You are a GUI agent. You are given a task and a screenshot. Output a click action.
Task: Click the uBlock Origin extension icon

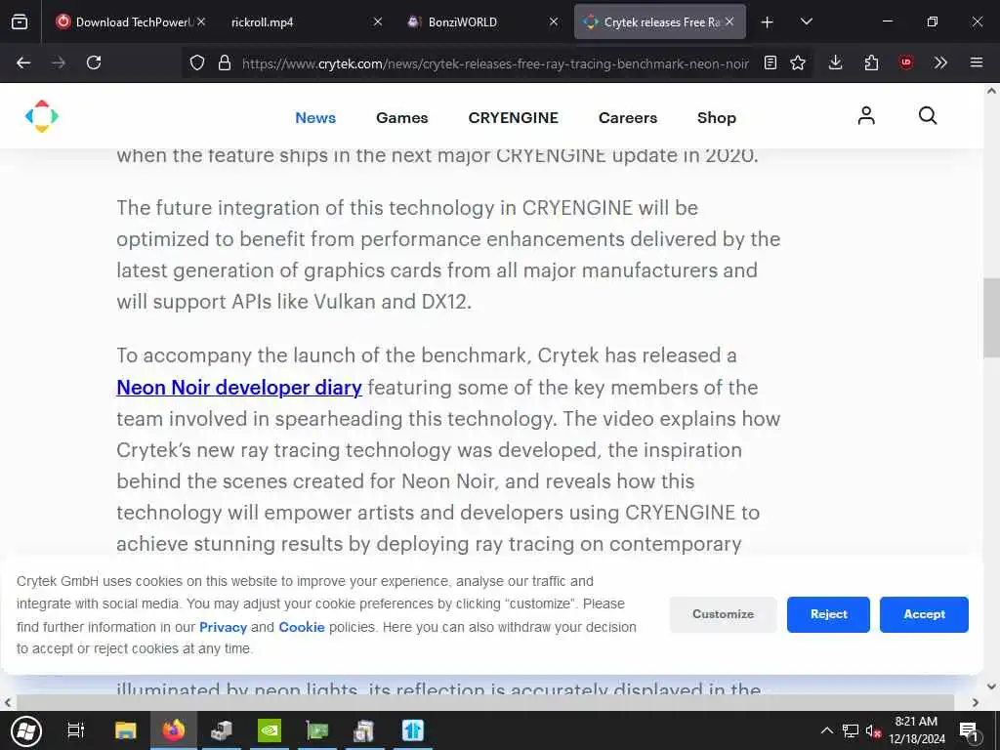pyautogui.click(x=906, y=62)
